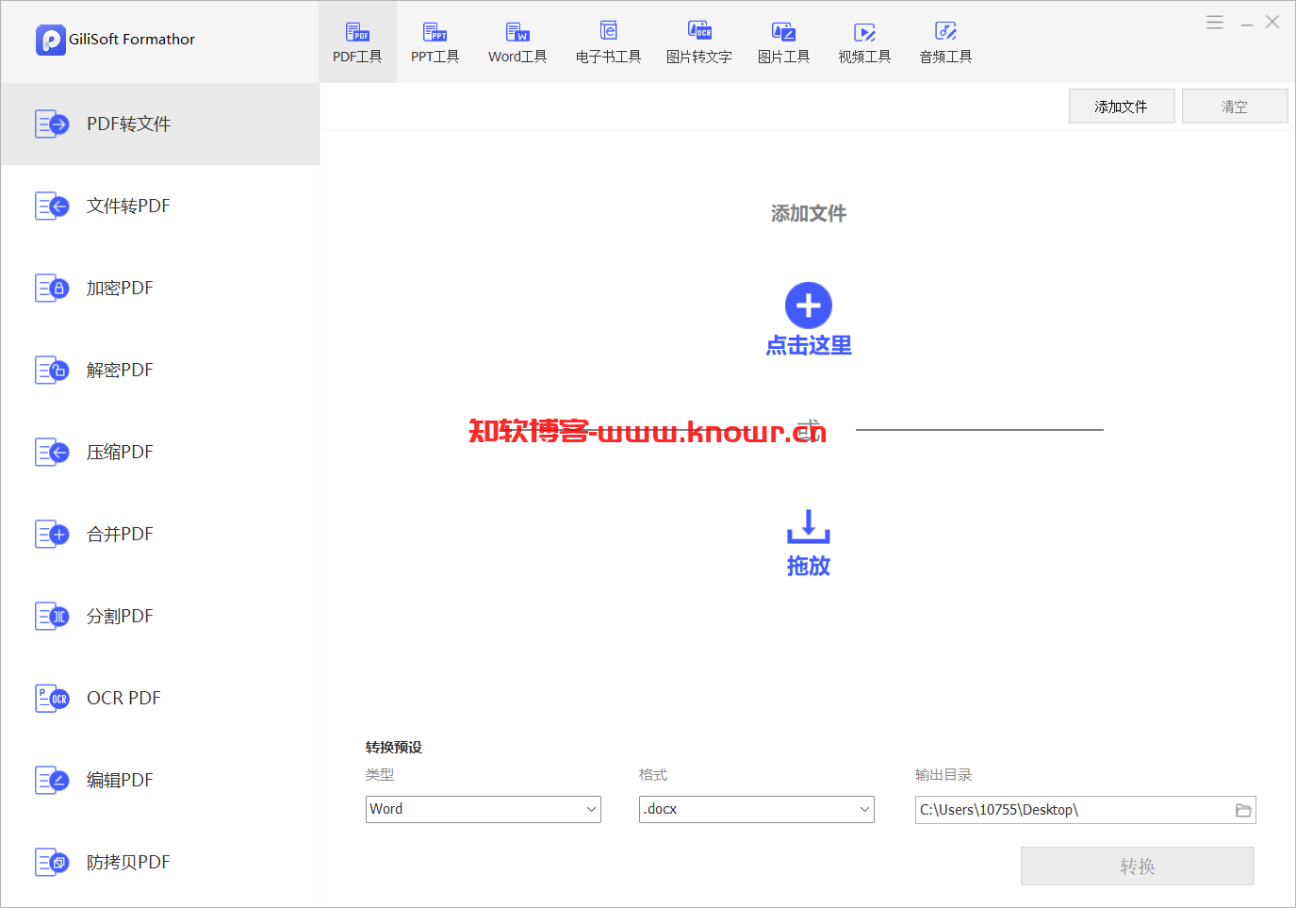
Task: Select 压缩PDF label in sidebar
Action: tap(120, 452)
